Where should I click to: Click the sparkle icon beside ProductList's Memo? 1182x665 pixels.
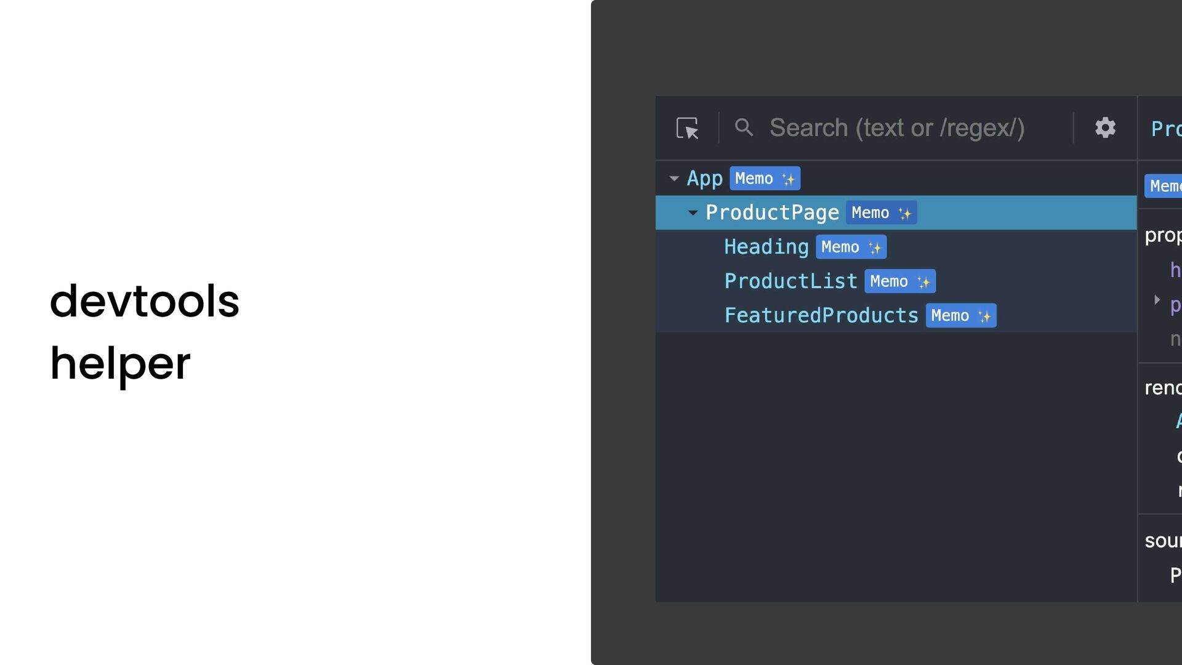(x=923, y=282)
